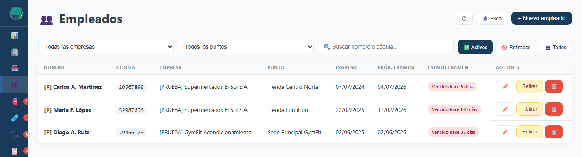Click the Vencido hace 35 días badge
Screen dimensions: 582x157
tap(454, 132)
